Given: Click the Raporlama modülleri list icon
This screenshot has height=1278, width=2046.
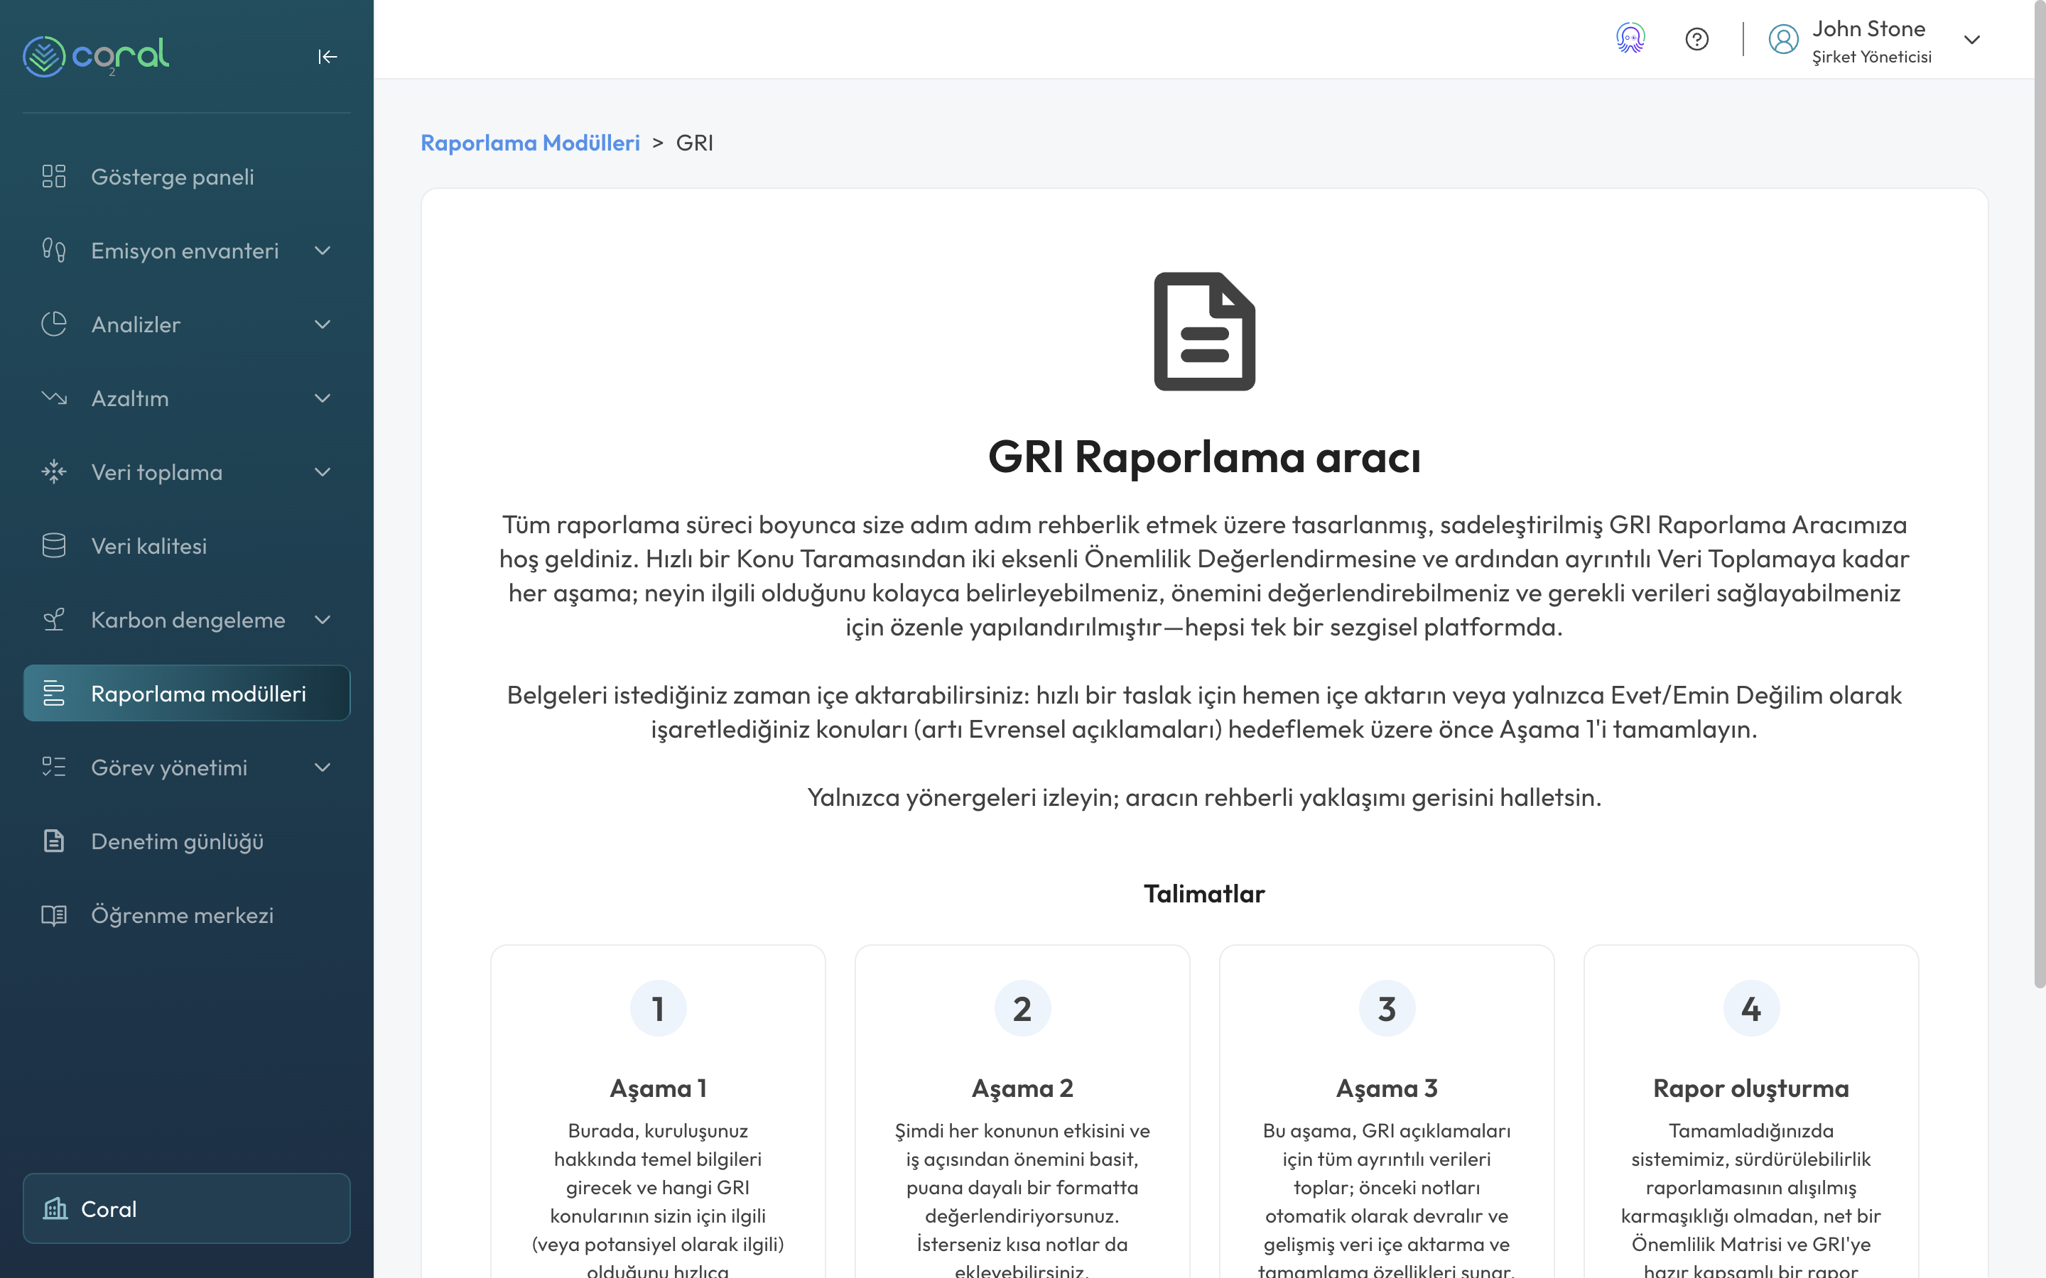Looking at the screenshot, I should (x=54, y=693).
